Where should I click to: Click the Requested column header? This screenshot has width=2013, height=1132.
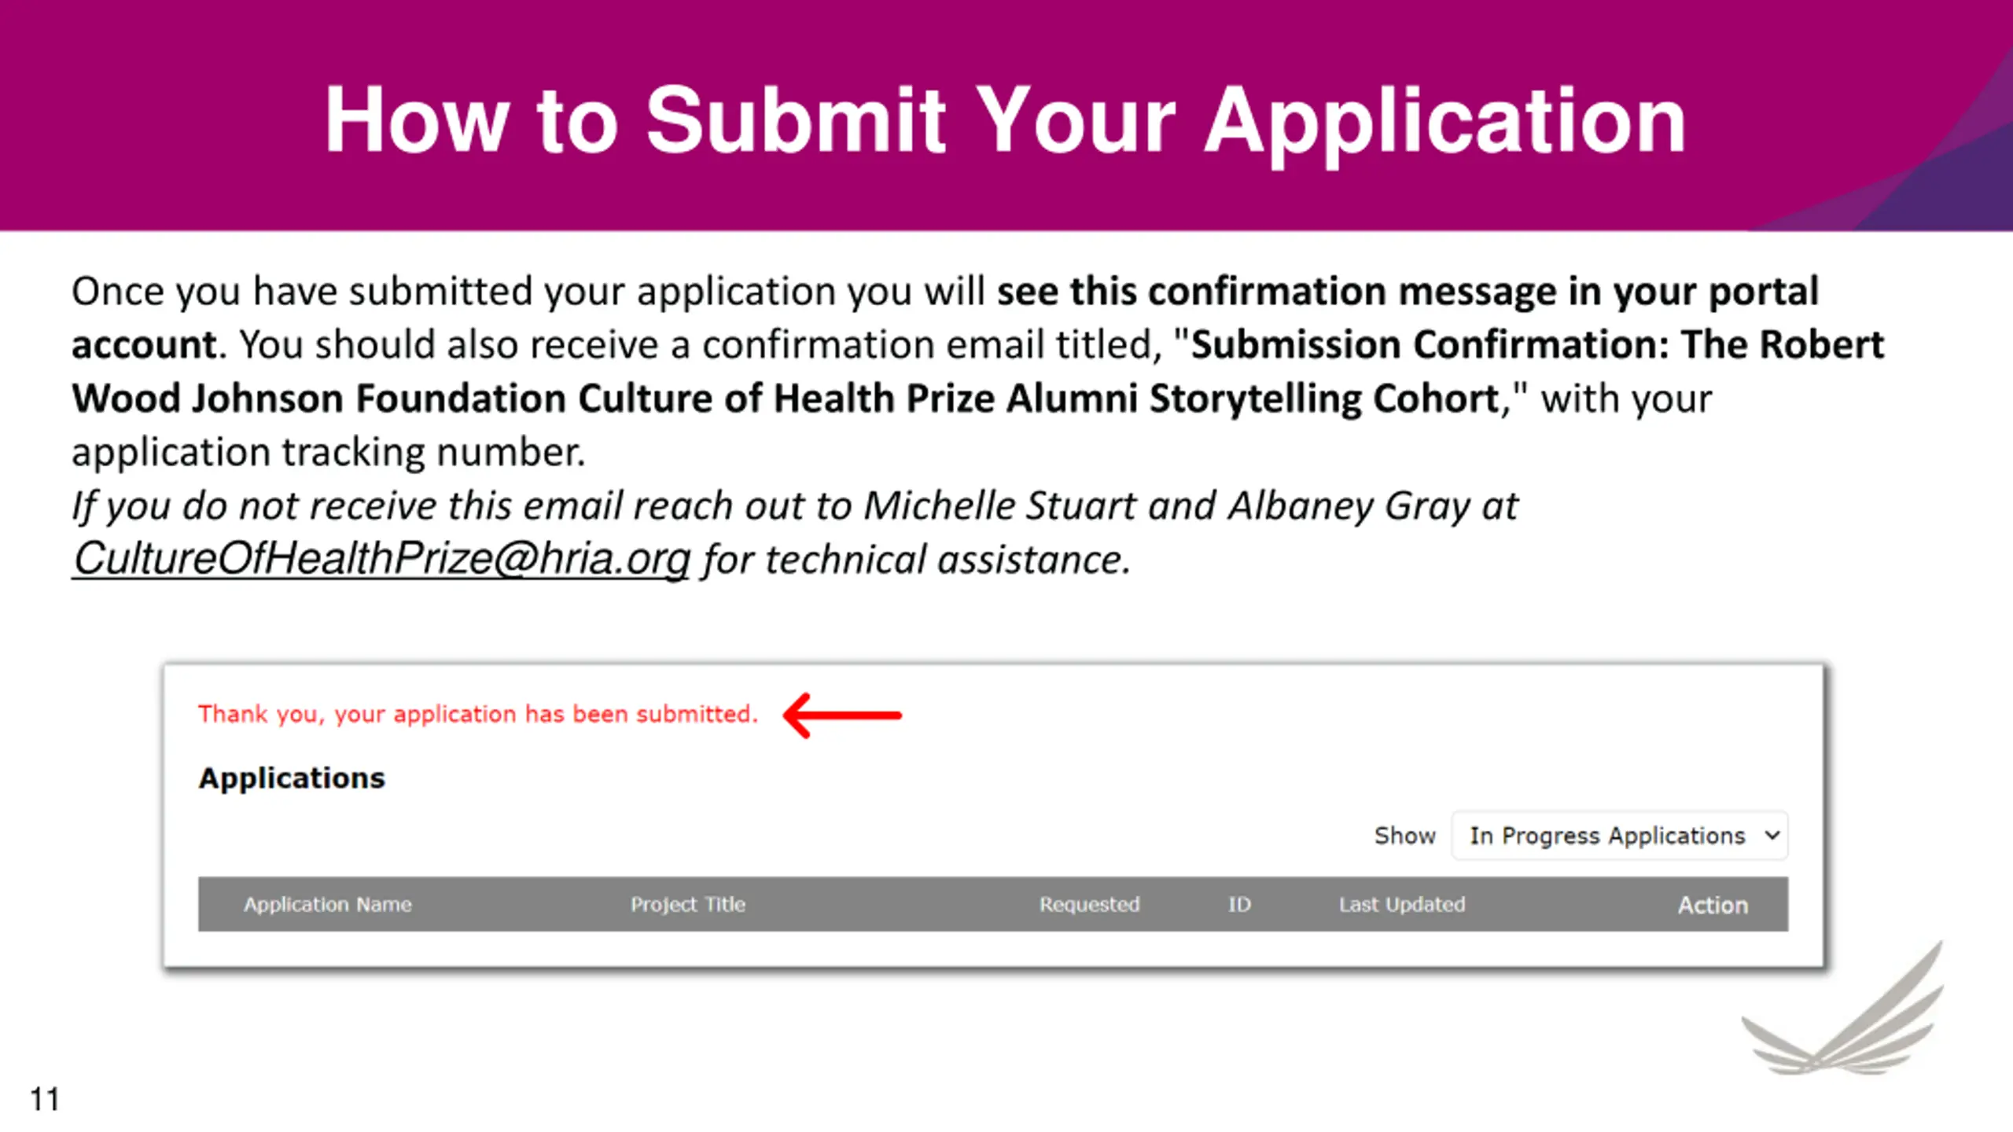click(1089, 905)
